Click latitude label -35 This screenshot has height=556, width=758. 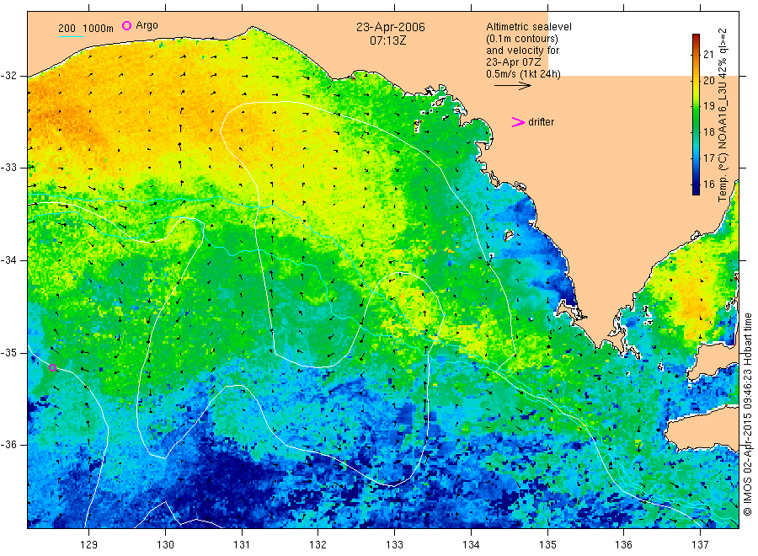tap(8, 353)
